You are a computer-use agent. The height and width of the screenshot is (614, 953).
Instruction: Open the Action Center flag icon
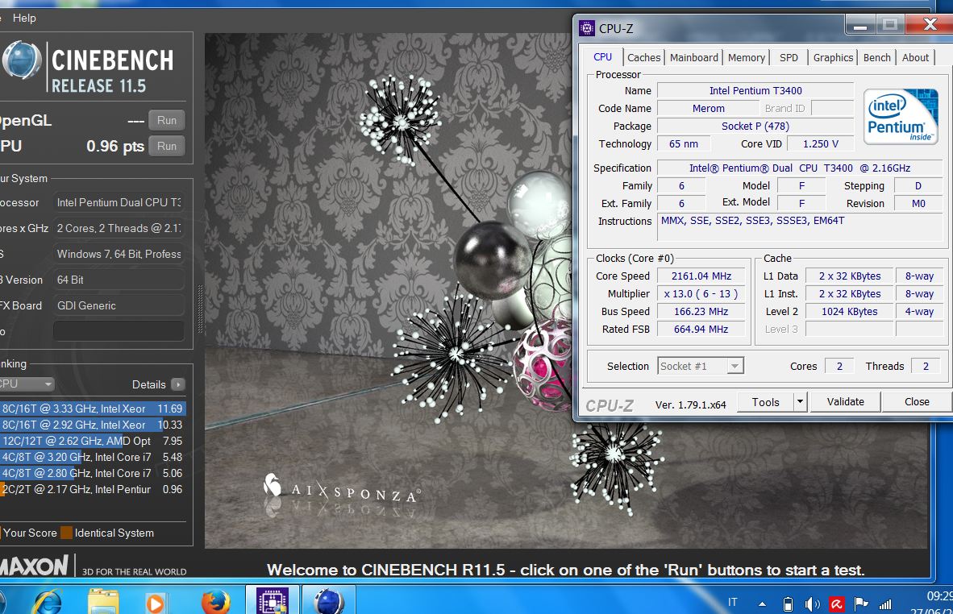[x=860, y=604]
